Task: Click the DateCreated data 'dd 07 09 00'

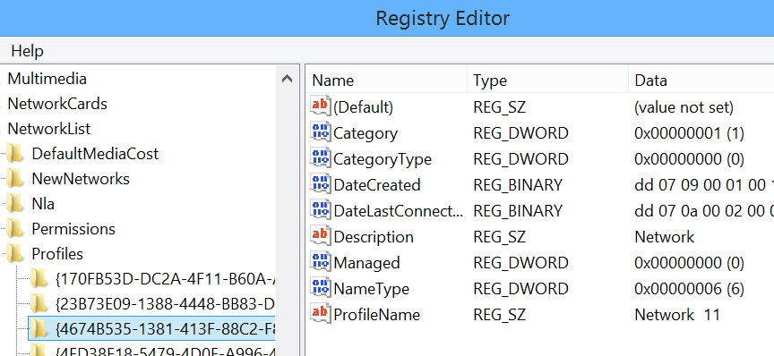Action: pos(704,185)
